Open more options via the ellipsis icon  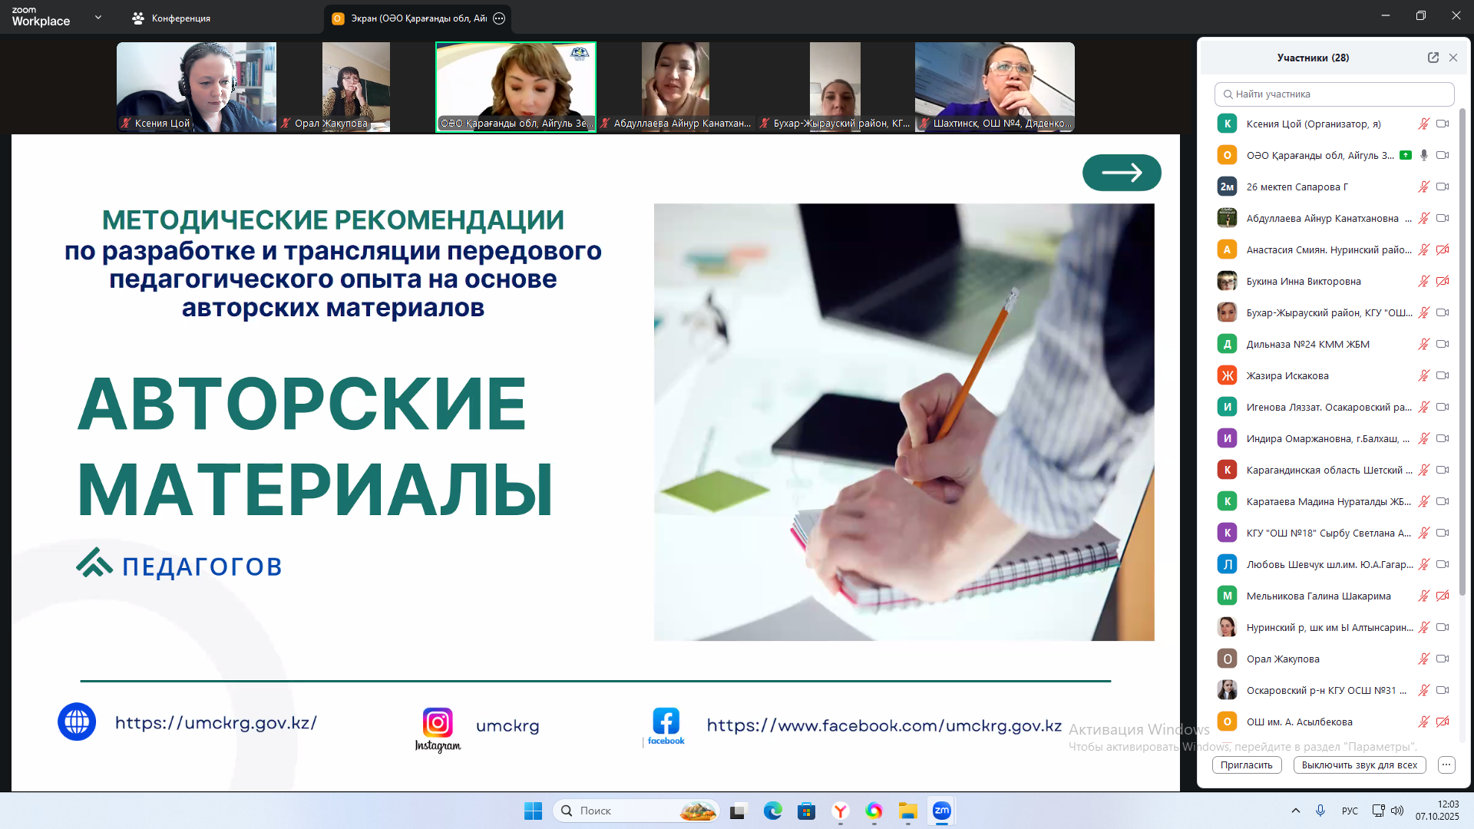point(1446,765)
